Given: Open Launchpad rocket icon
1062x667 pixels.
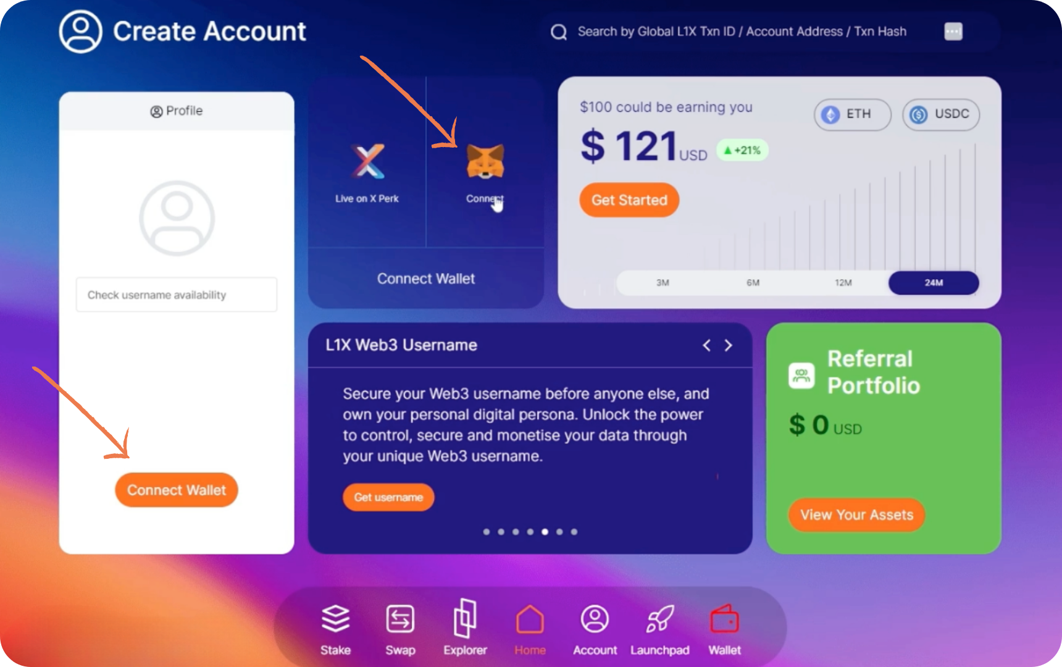Looking at the screenshot, I should (659, 619).
